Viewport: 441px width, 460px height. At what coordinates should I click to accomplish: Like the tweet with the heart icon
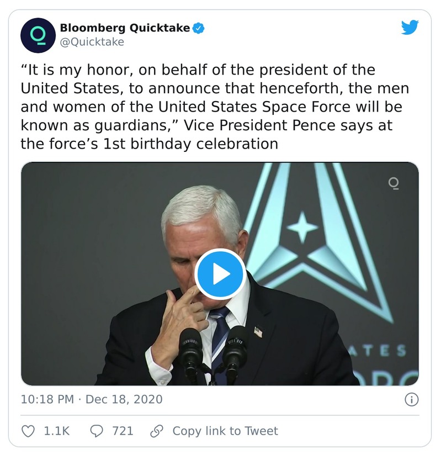(28, 431)
